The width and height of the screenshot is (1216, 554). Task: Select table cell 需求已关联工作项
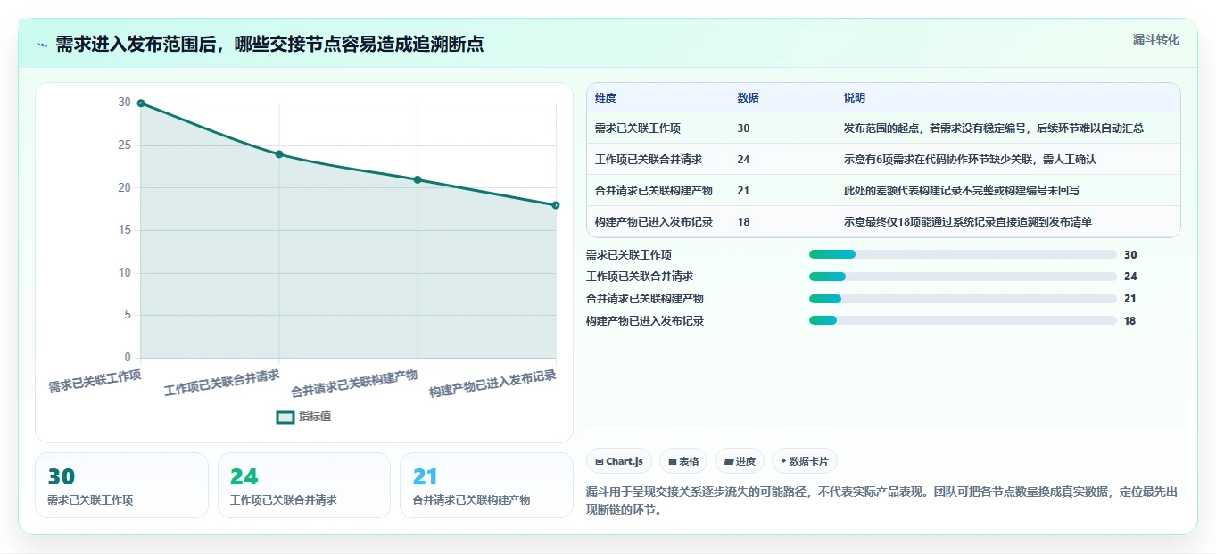pos(638,128)
